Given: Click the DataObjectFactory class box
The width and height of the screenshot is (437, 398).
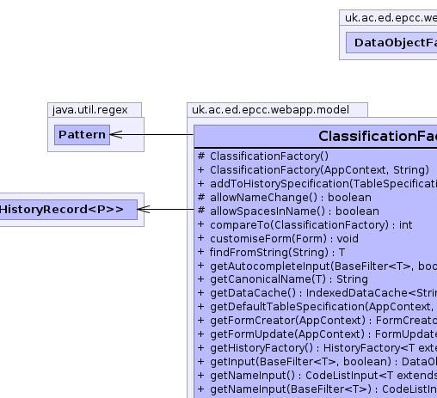Looking at the screenshot, I should (391, 43).
